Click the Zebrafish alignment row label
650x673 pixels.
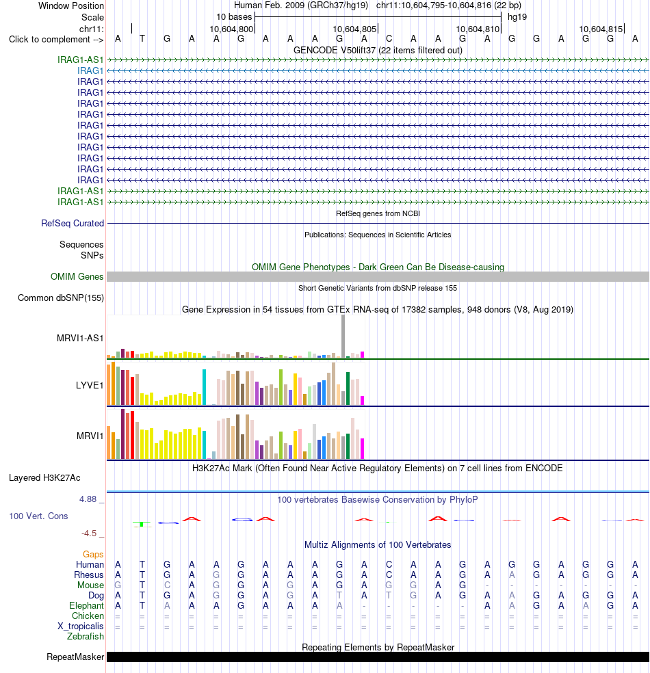[x=86, y=637]
